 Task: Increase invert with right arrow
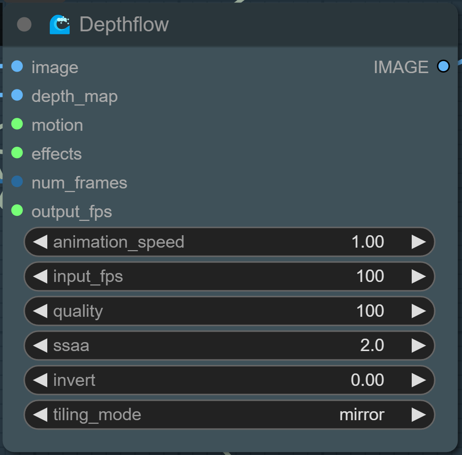pyautogui.click(x=419, y=380)
